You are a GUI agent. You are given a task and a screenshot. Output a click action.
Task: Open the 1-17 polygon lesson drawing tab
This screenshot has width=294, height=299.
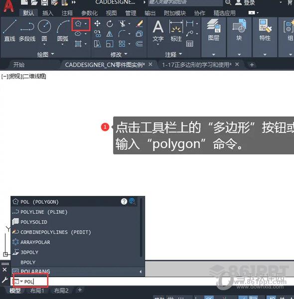[197, 65]
